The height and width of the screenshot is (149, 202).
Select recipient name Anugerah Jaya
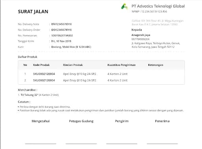pyautogui.click(x=141, y=35)
